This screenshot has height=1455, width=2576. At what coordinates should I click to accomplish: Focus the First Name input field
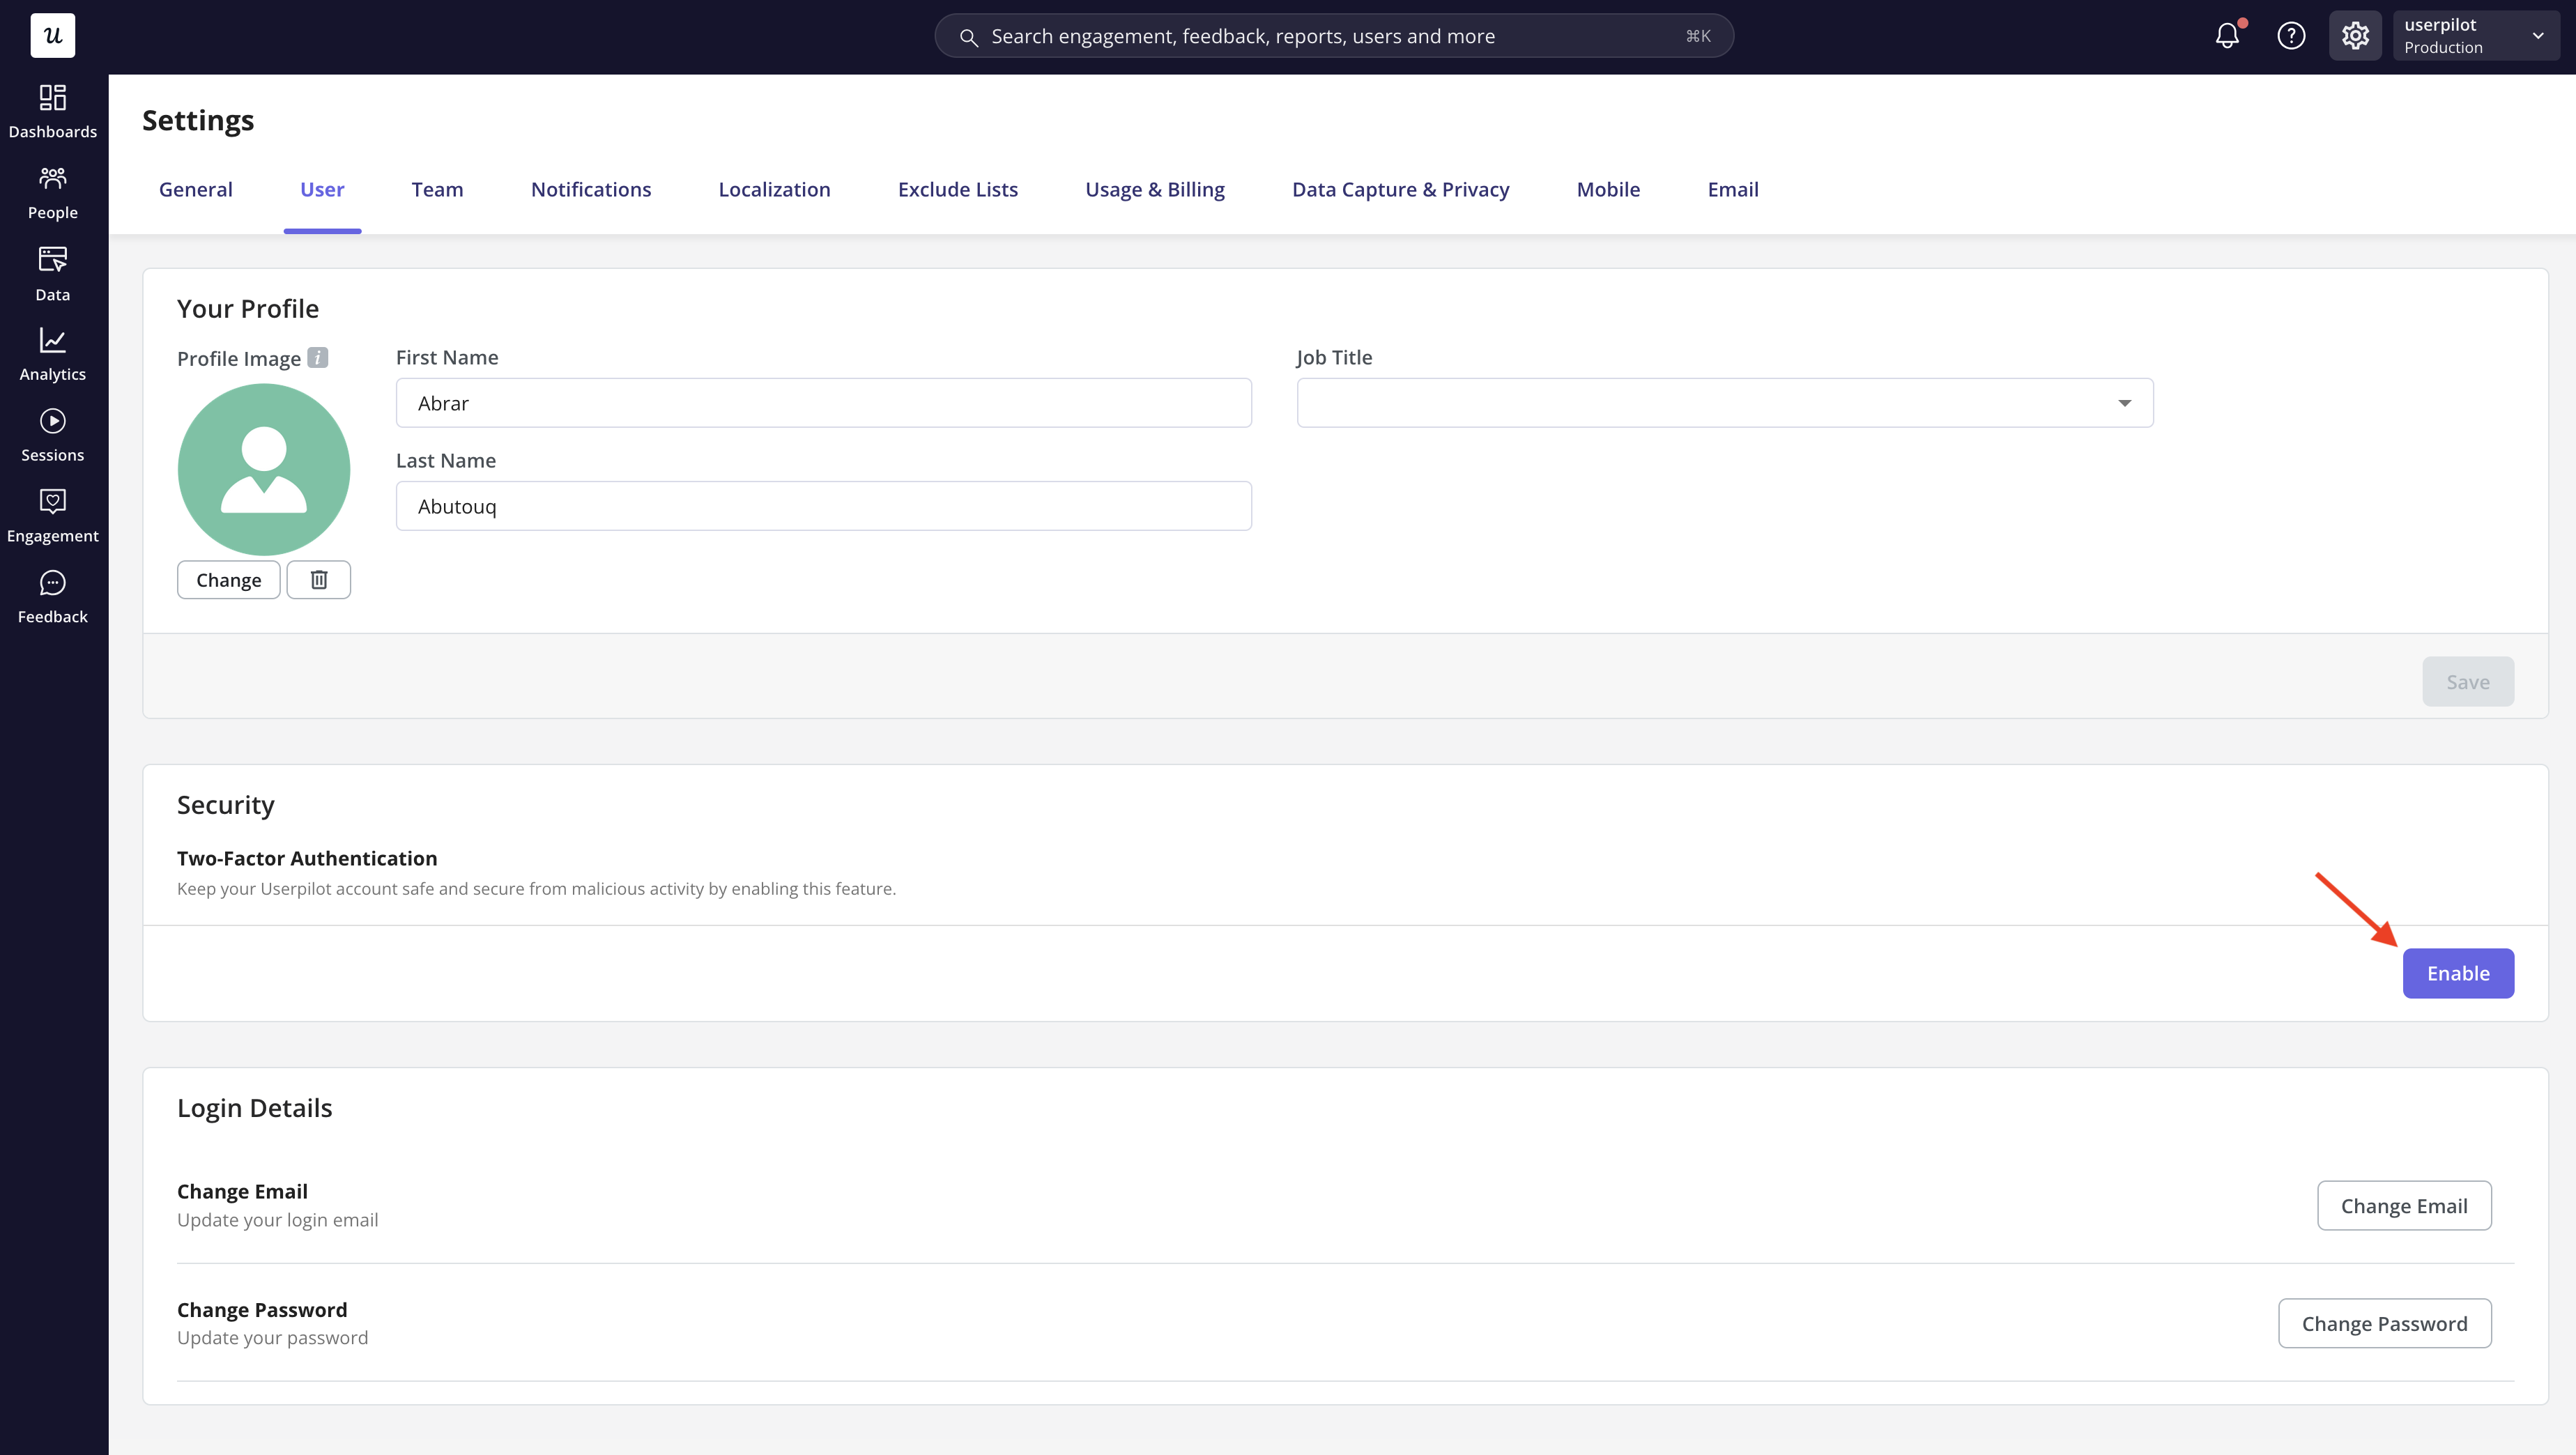tap(823, 403)
